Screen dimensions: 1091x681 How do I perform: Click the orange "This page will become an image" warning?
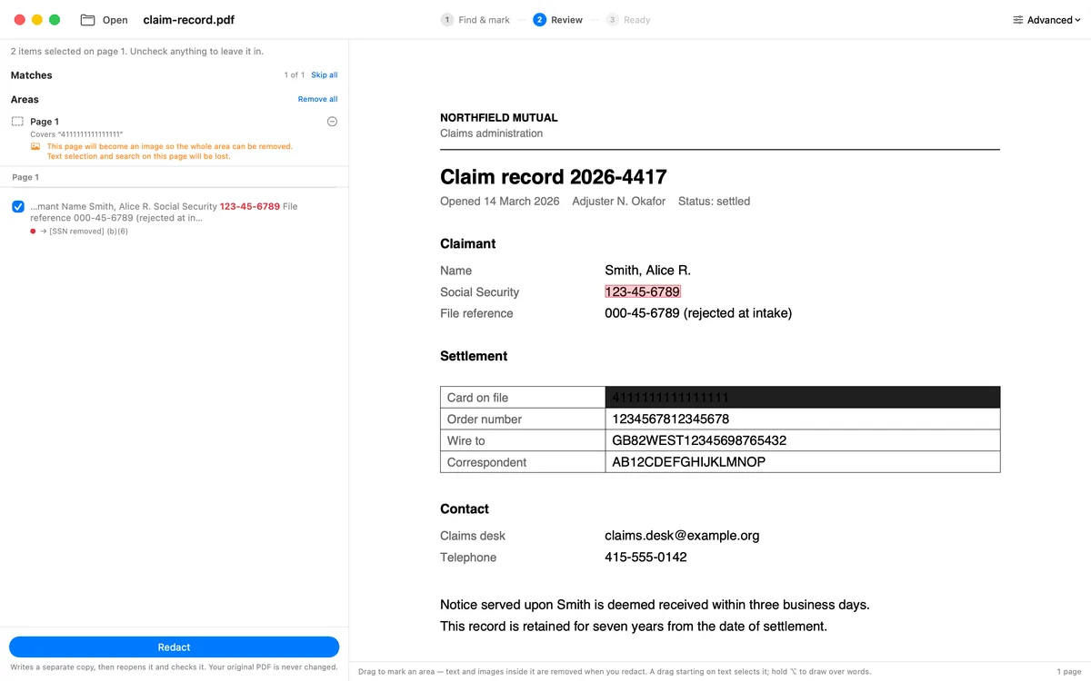(170, 152)
